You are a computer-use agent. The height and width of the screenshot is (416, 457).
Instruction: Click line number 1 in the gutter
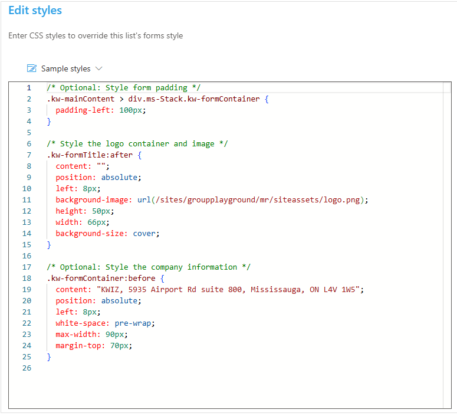[x=29, y=88]
